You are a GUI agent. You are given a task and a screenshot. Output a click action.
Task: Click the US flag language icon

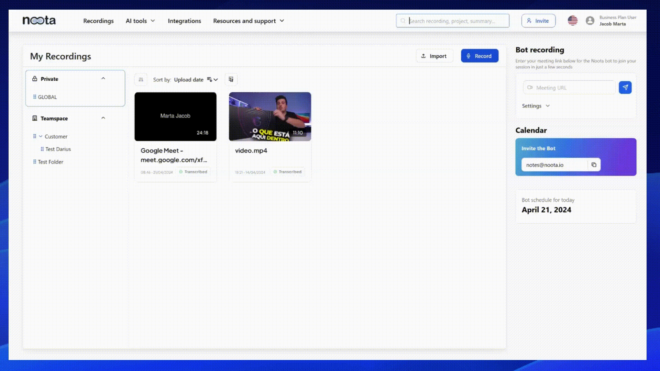pyautogui.click(x=572, y=21)
